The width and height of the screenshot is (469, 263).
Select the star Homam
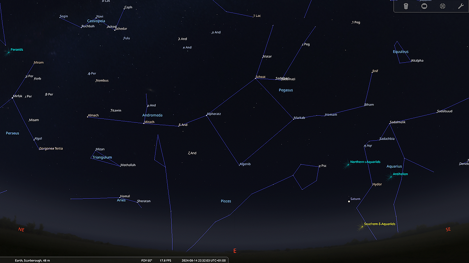(325, 115)
